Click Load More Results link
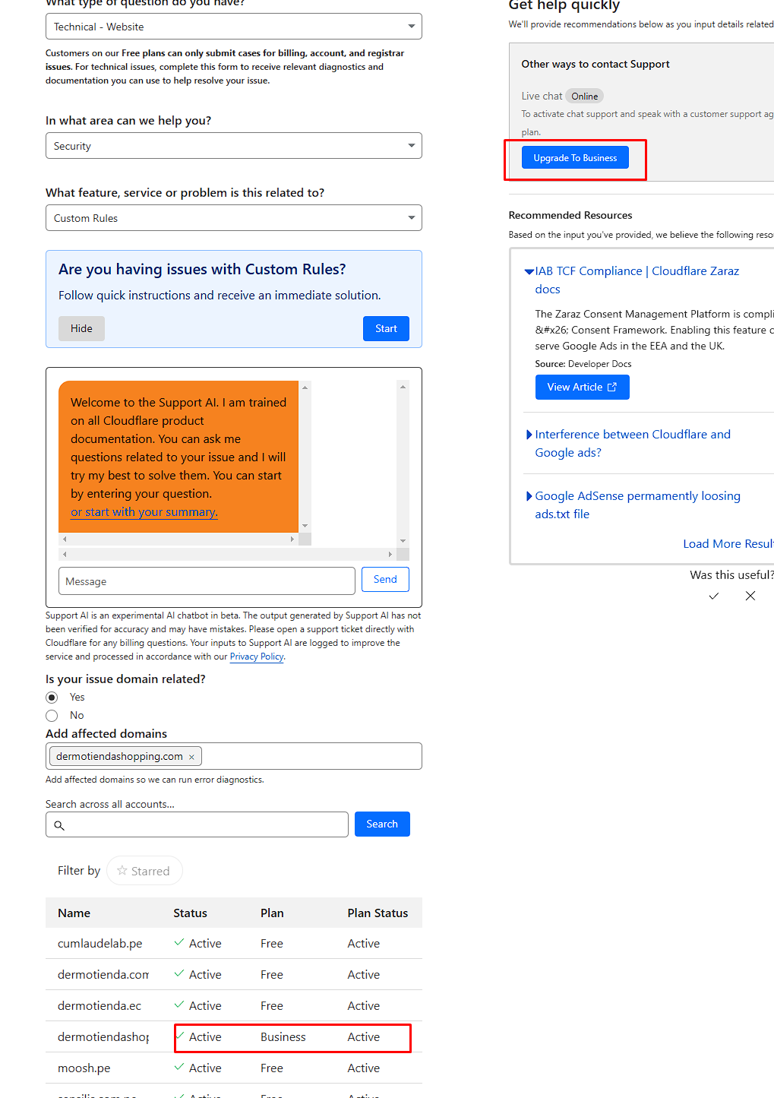The image size is (774, 1098). (728, 544)
